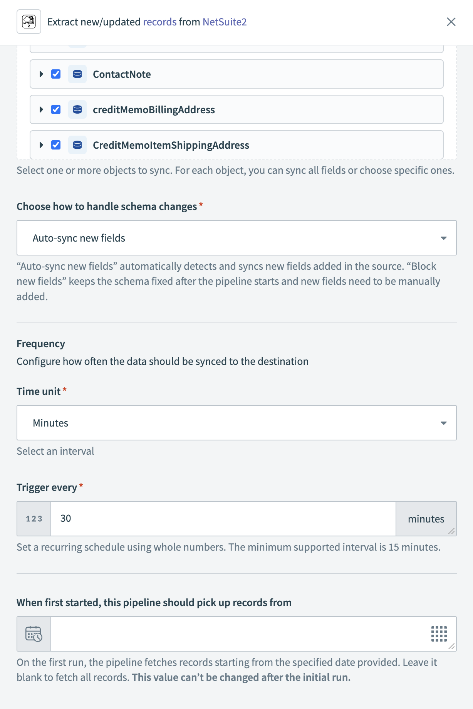Viewport: 473px width, 709px height.
Task: Expand the ContactNote object fields
Action: [x=42, y=74]
